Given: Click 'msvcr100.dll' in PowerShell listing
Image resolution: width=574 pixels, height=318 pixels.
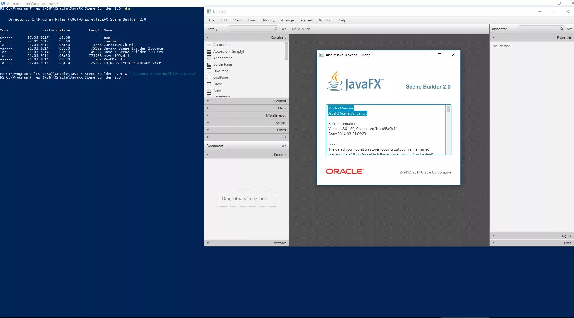Looking at the screenshot, I should 116,56.
